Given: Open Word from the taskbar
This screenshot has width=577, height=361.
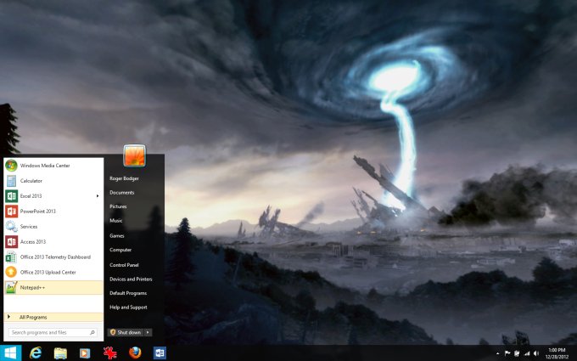Looking at the screenshot, I should coord(160,353).
